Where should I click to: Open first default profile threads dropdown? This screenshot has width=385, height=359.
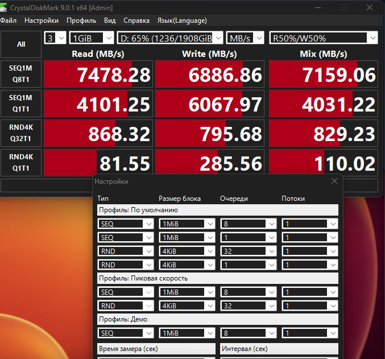(x=309, y=224)
